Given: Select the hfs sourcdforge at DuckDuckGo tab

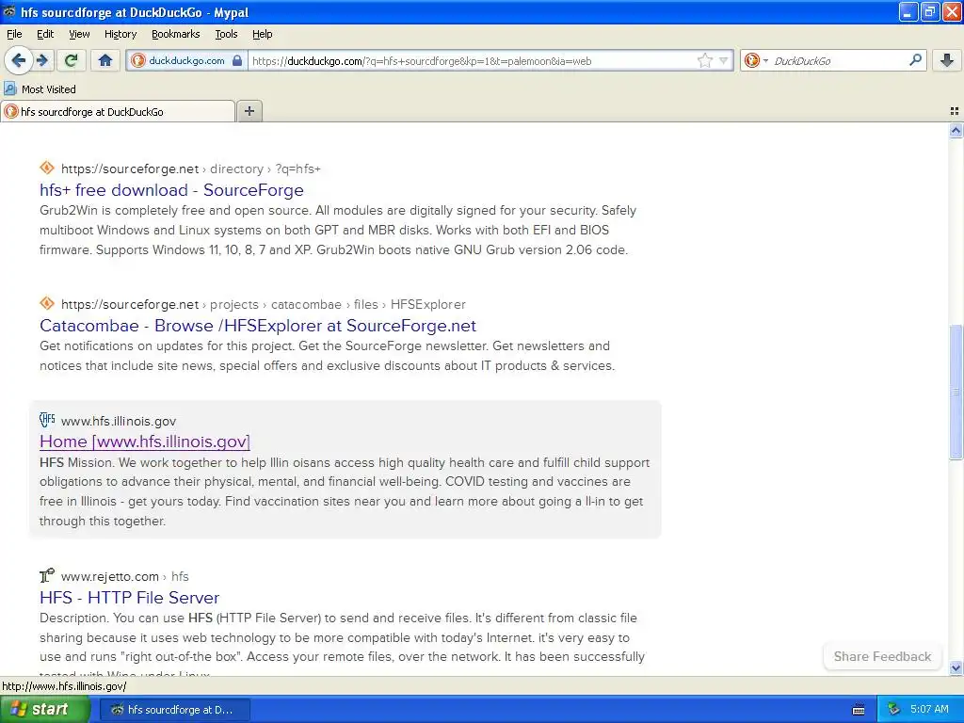Looking at the screenshot, I should pos(118,111).
